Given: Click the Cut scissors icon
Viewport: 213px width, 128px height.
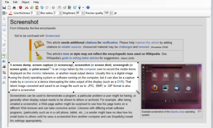Looking at the screenshot, I should click(27, 7).
